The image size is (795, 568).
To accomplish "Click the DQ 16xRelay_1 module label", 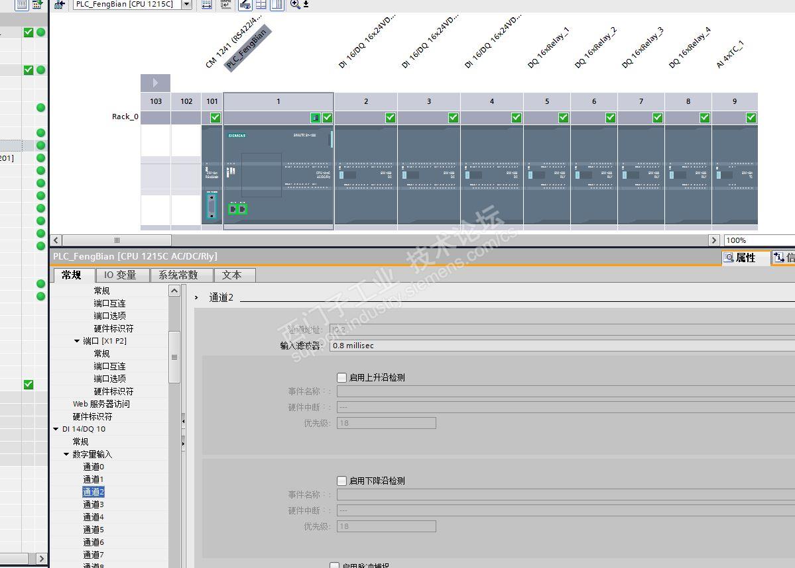I will pos(548,47).
